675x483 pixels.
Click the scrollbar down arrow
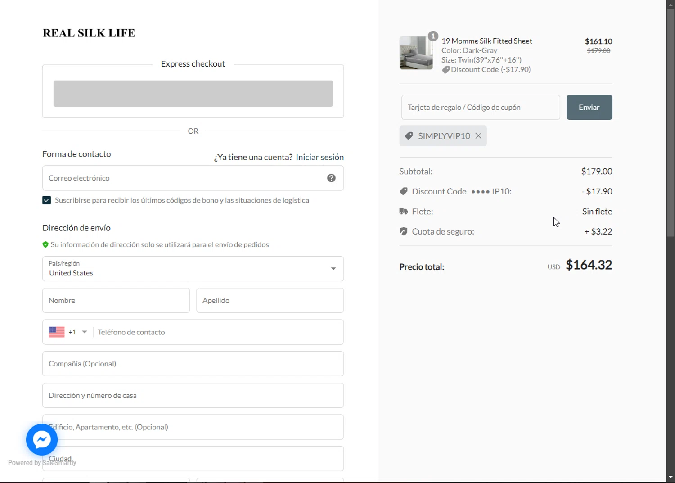[x=670, y=477]
